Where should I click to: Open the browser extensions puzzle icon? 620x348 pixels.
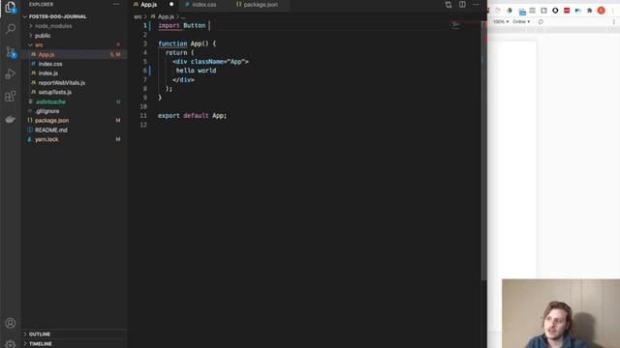pyautogui.click(x=590, y=11)
